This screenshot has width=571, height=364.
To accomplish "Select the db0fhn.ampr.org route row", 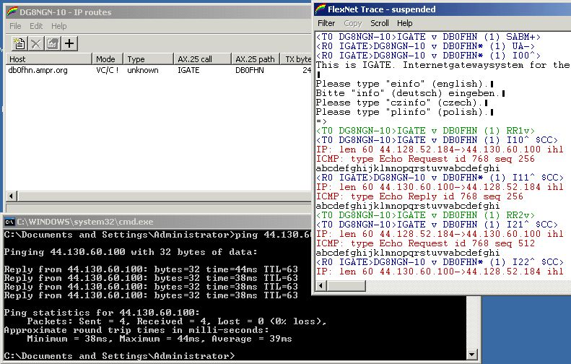I will [x=38, y=71].
